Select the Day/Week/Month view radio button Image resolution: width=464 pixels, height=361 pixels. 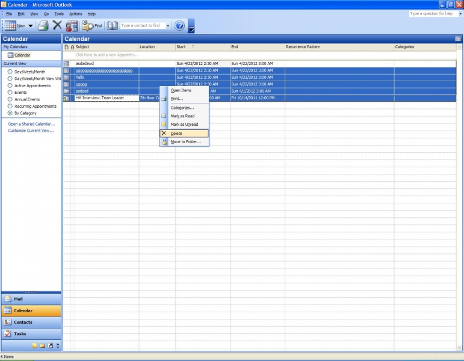click(x=10, y=72)
